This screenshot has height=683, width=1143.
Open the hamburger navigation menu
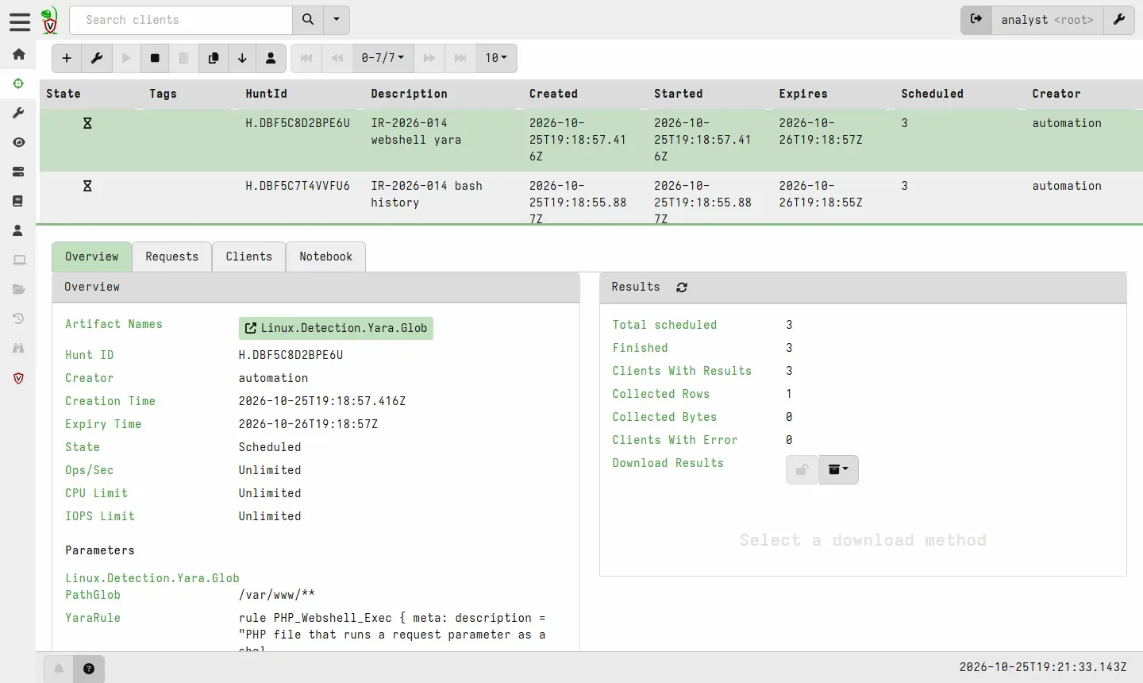pyautogui.click(x=20, y=21)
